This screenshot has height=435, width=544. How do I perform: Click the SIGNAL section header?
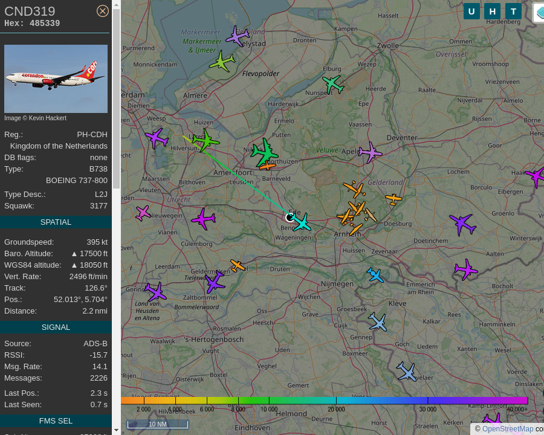click(56, 327)
